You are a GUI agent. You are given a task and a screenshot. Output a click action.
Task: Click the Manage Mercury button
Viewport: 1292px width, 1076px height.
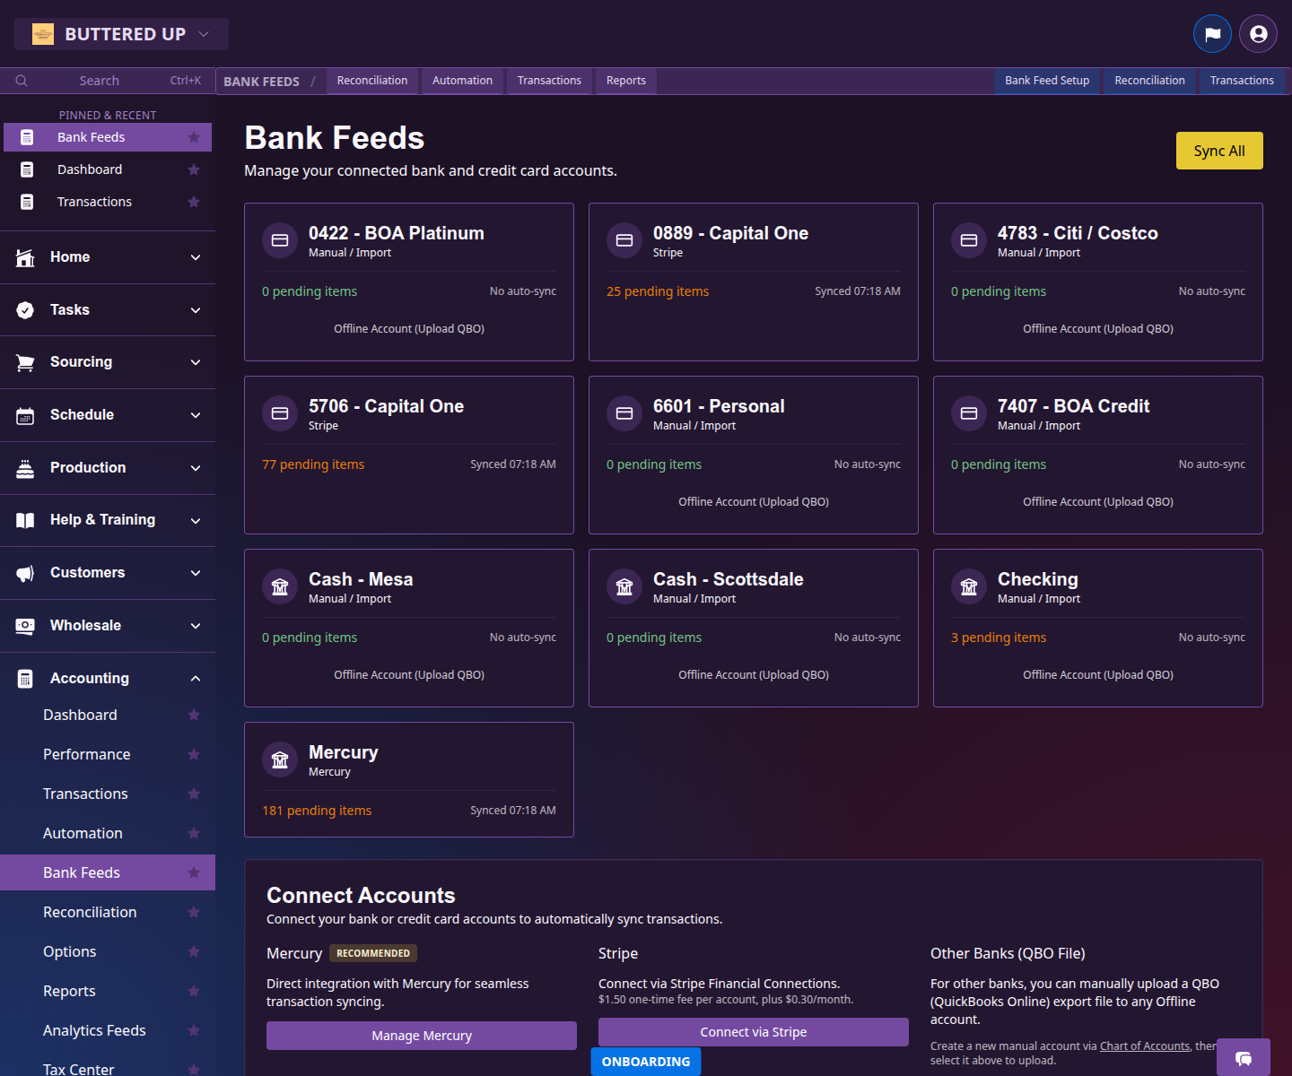click(x=421, y=1035)
